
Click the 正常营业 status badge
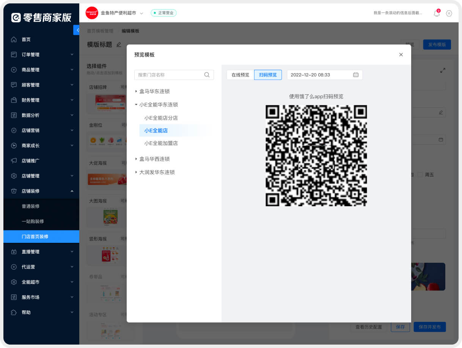pos(163,13)
